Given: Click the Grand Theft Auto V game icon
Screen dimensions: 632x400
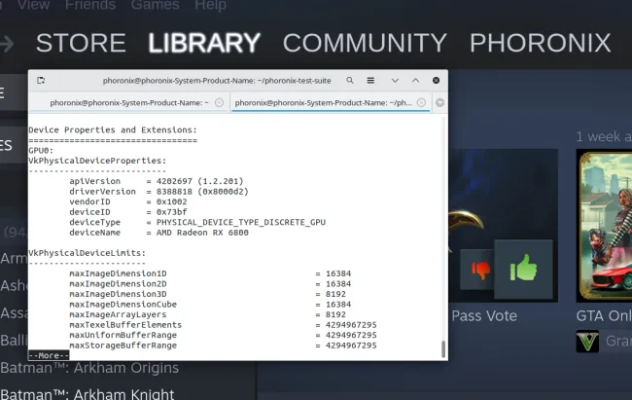Looking at the screenshot, I should [x=587, y=341].
